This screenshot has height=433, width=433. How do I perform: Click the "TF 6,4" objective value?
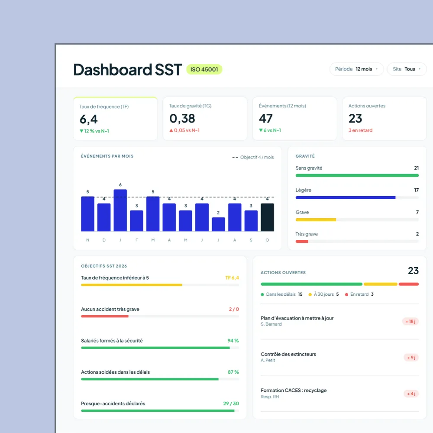coord(232,278)
